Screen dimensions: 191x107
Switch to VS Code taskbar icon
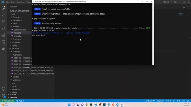(95, 105)
